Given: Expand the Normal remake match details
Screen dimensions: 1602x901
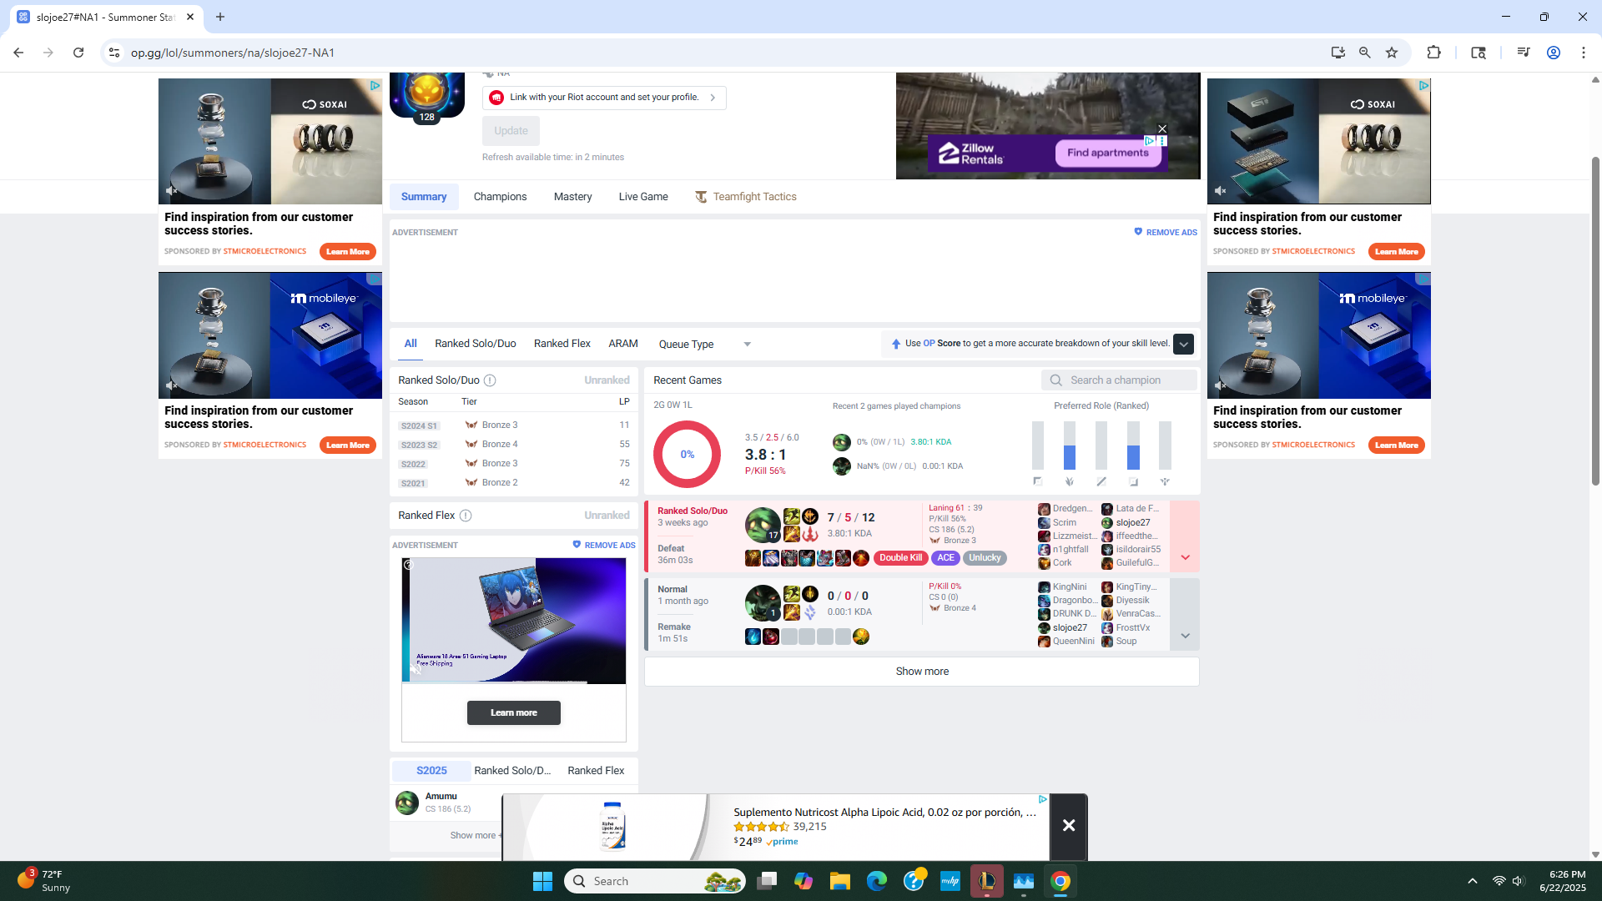Looking at the screenshot, I should 1185,614.
